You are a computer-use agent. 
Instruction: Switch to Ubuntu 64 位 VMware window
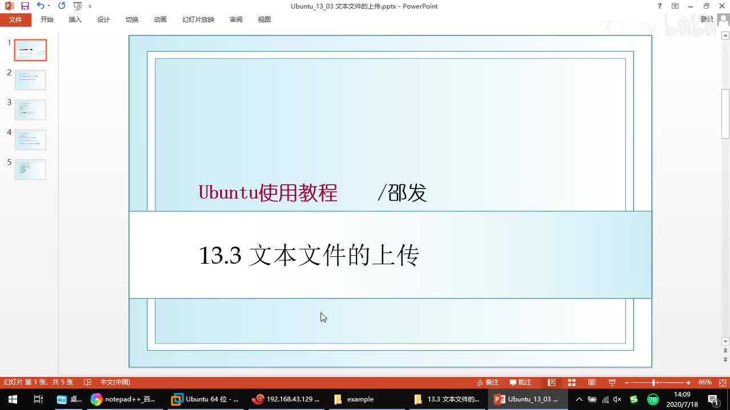click(206, 399)
